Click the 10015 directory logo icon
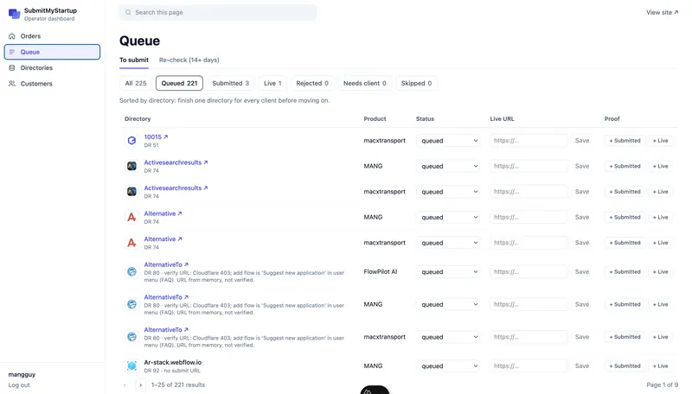 click(131, 141)
